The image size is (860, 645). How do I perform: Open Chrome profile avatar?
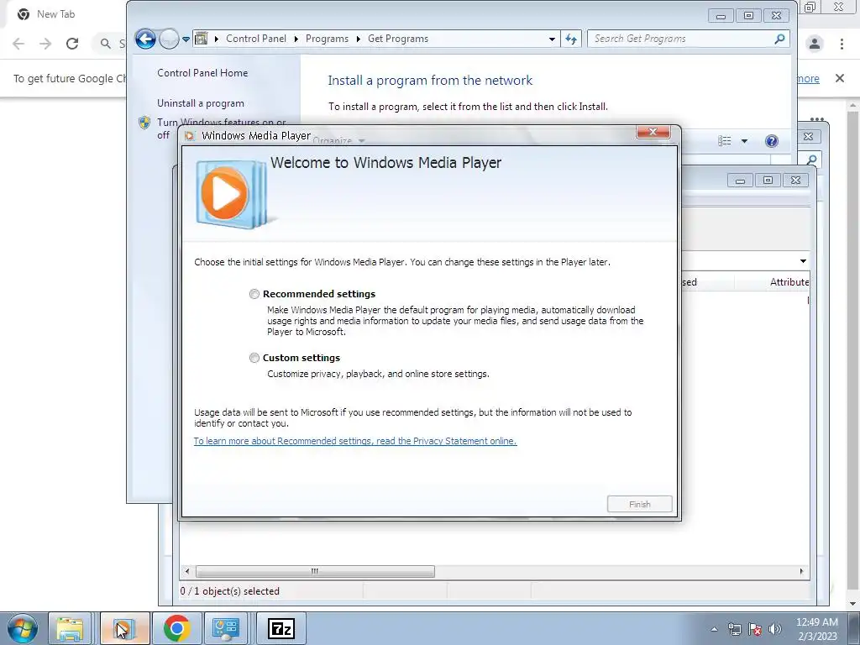click(815, 44)
